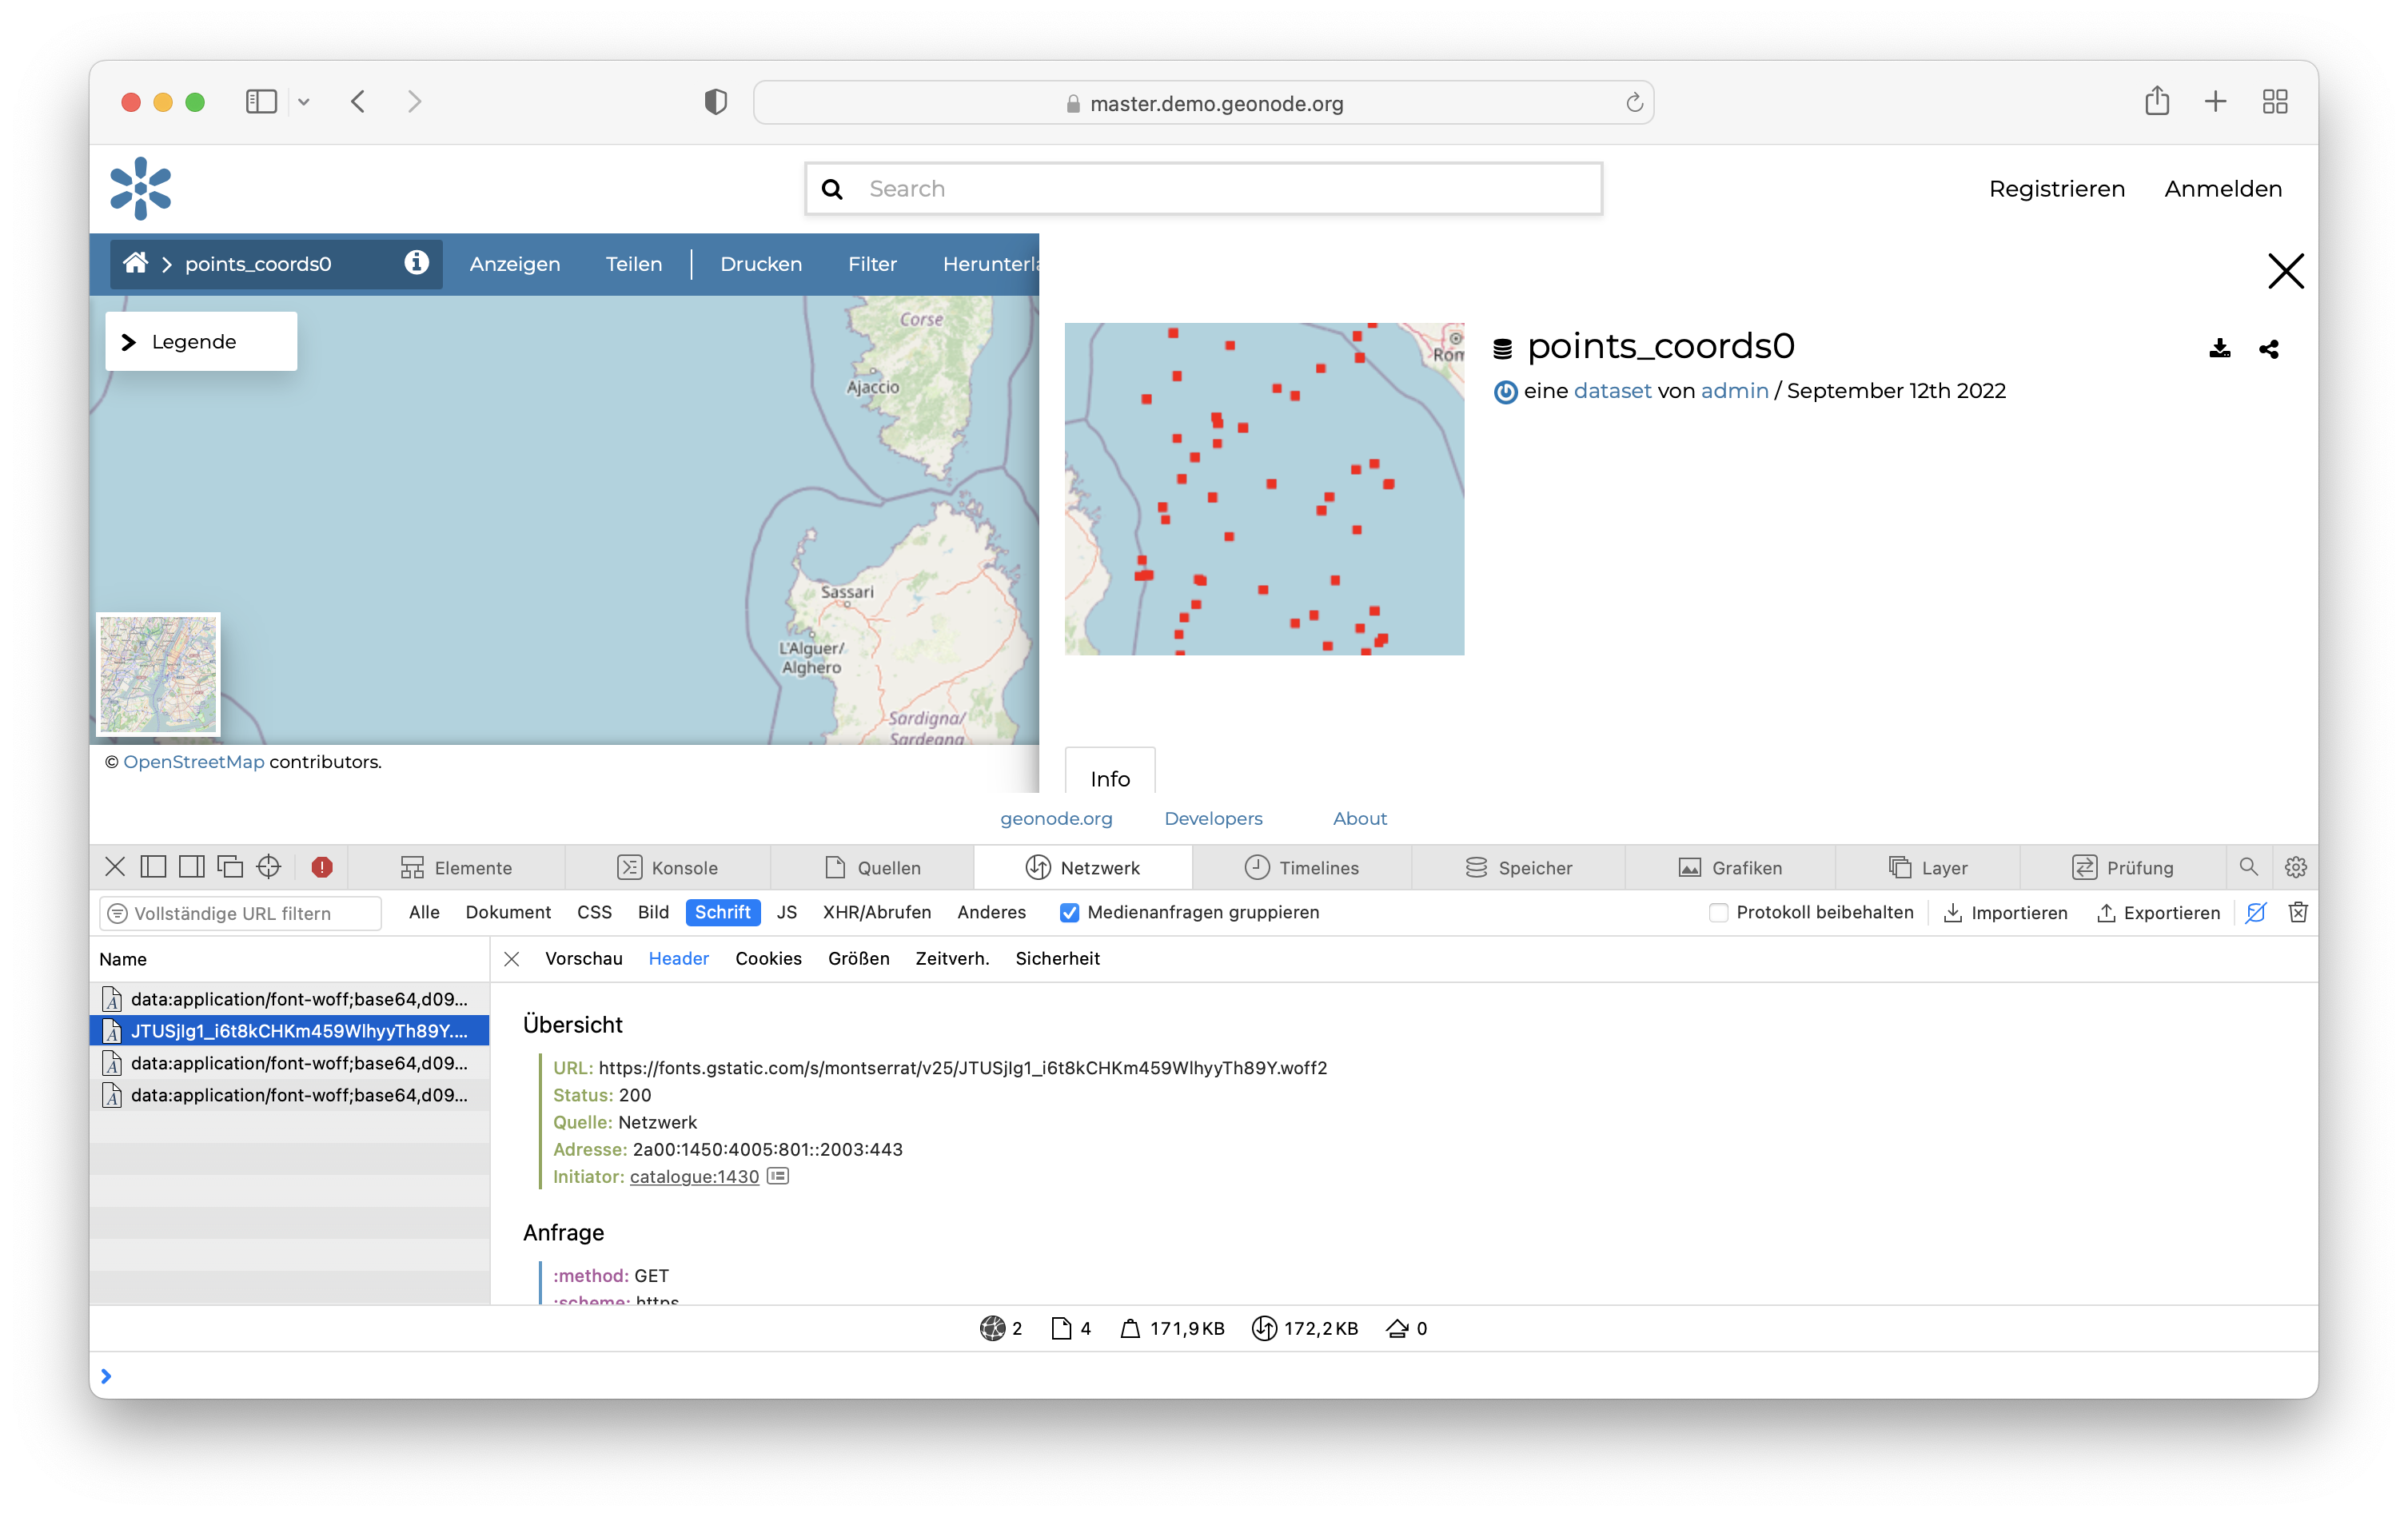
Task: Select the Schrift filter toggle
Action: tap(723, 912)
